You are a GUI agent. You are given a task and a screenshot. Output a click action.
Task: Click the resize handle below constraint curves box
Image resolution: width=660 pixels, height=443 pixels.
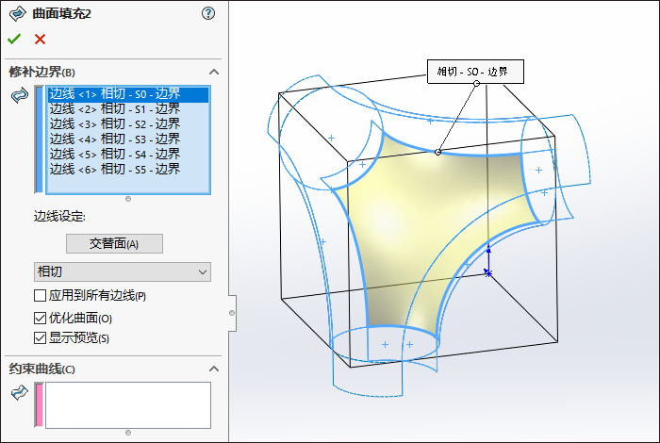(x=128, y=433)
